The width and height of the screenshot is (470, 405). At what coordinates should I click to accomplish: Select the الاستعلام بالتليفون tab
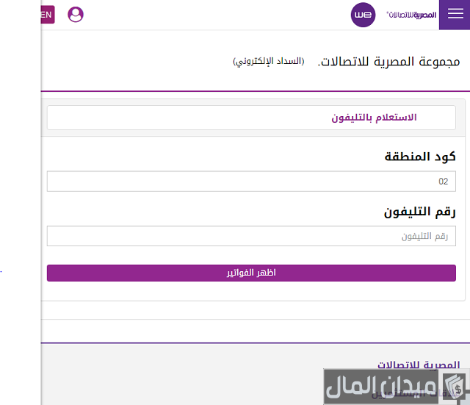251,118
